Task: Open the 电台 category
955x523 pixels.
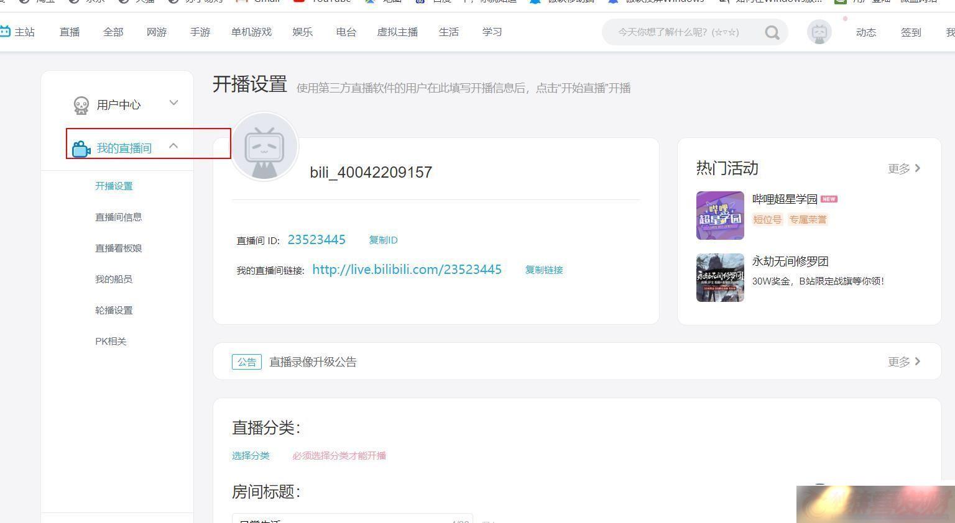Action: click(x=346, y=32)
